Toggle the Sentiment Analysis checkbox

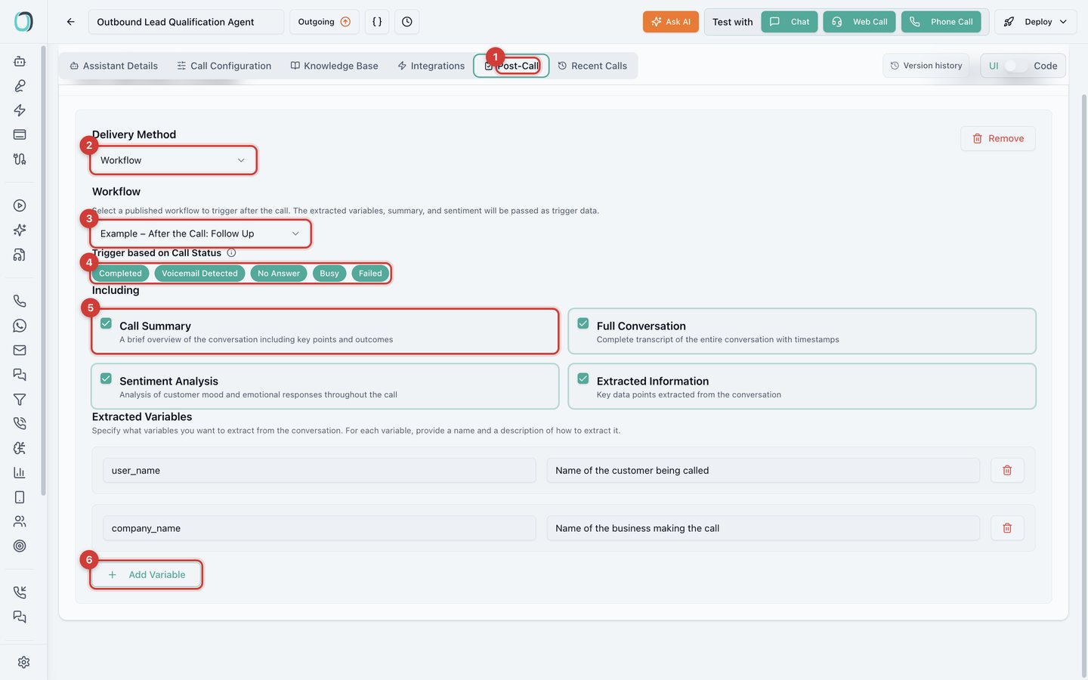click(x=107, y=379)
